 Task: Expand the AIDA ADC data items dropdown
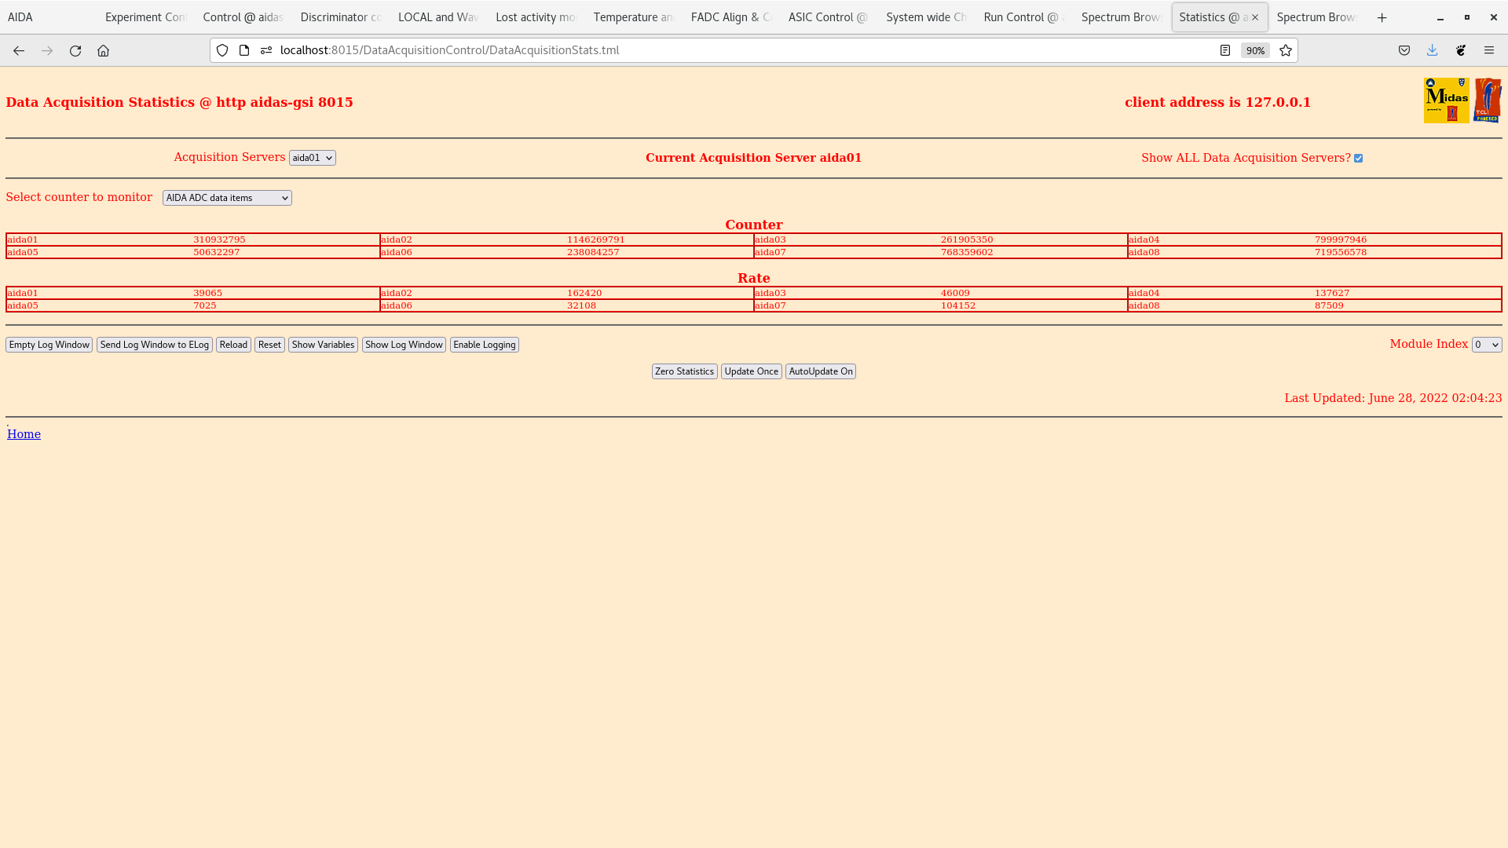(227, 198)
